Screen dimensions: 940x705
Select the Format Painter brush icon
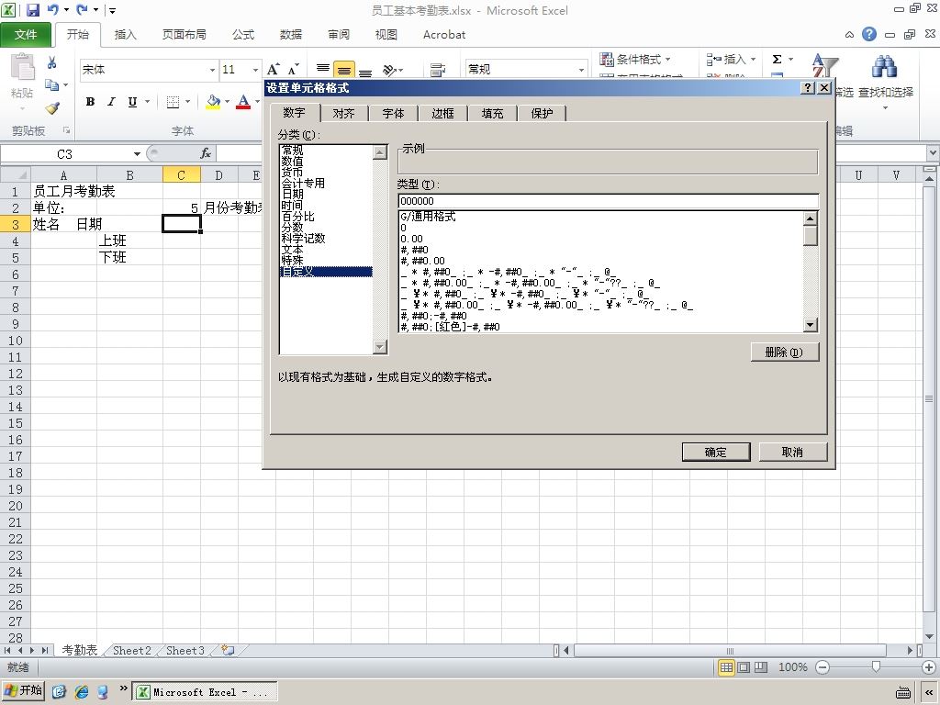[x=52, y=108]
